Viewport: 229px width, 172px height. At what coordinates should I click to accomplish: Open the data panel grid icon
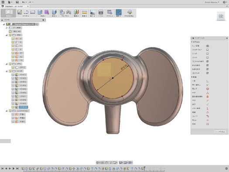[x=3, y=2]
